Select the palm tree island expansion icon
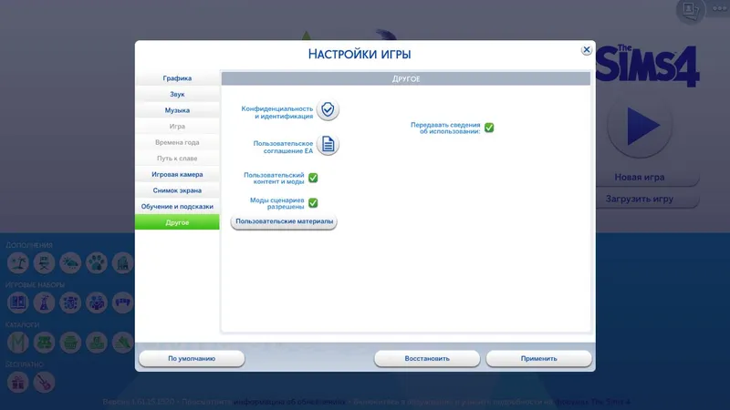Viewport: 730px width, 410px height. [x=18, y=263]
